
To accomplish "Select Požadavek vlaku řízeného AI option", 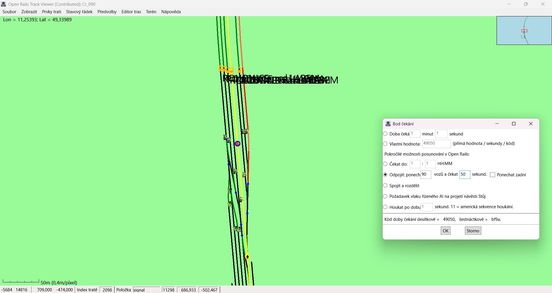I will 386,196.
